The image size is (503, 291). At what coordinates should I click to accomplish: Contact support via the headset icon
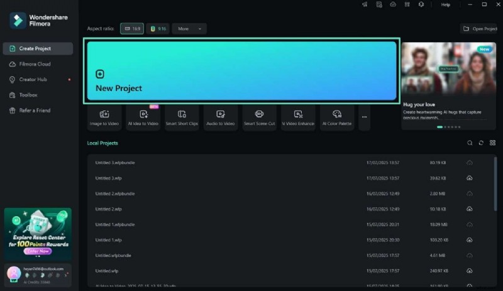point(421,4)
